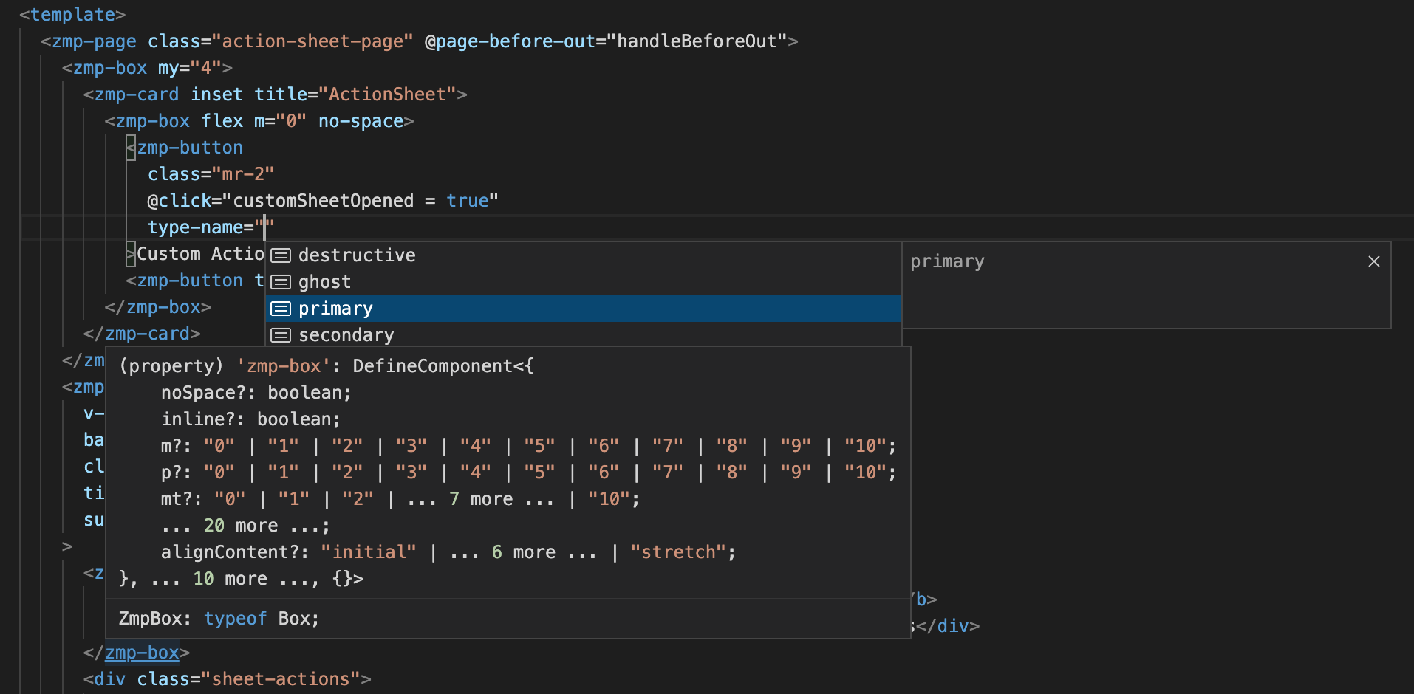Select "destructive" from the autocomplete list
The image size is (1414, 694).
pos(357,255)
